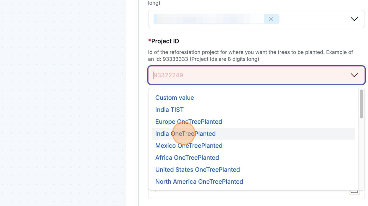The width and height of the screenshot is (368, 206).
Task: Choose India TIST from the list
Action: 169,110
